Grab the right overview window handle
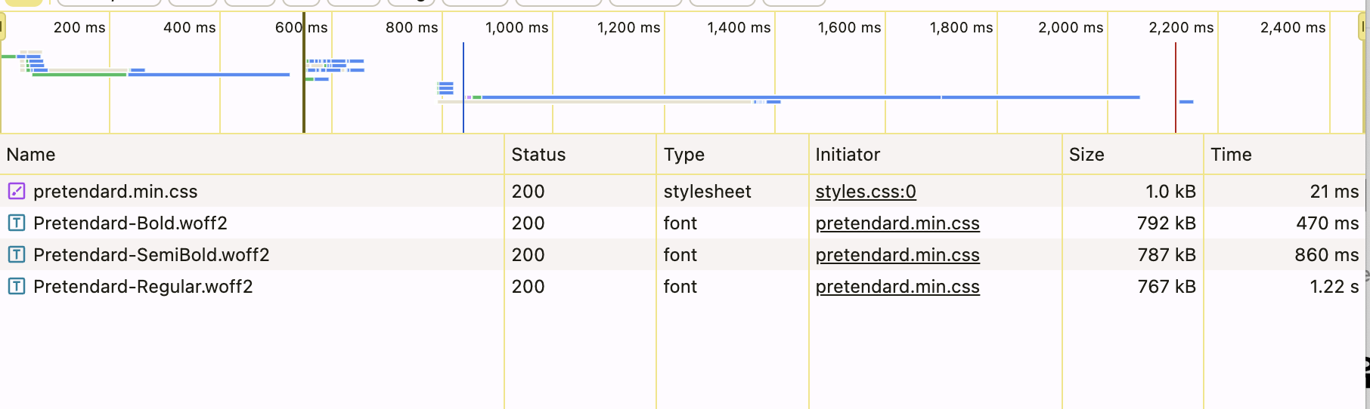This screenshot has width=1370, height=409. [x=1363, y=29]
